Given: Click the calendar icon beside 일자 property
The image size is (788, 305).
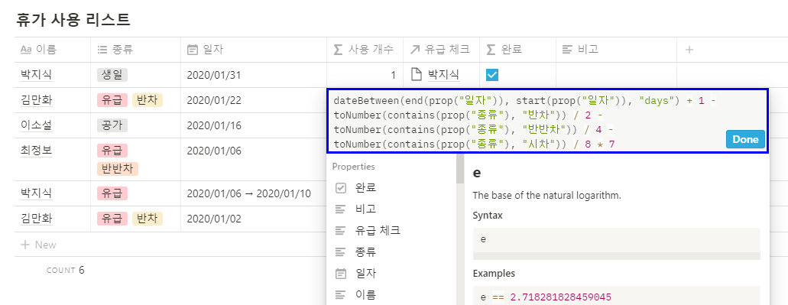Looking at the screenshot, I should pyautogui.click(x=341, y=274).
